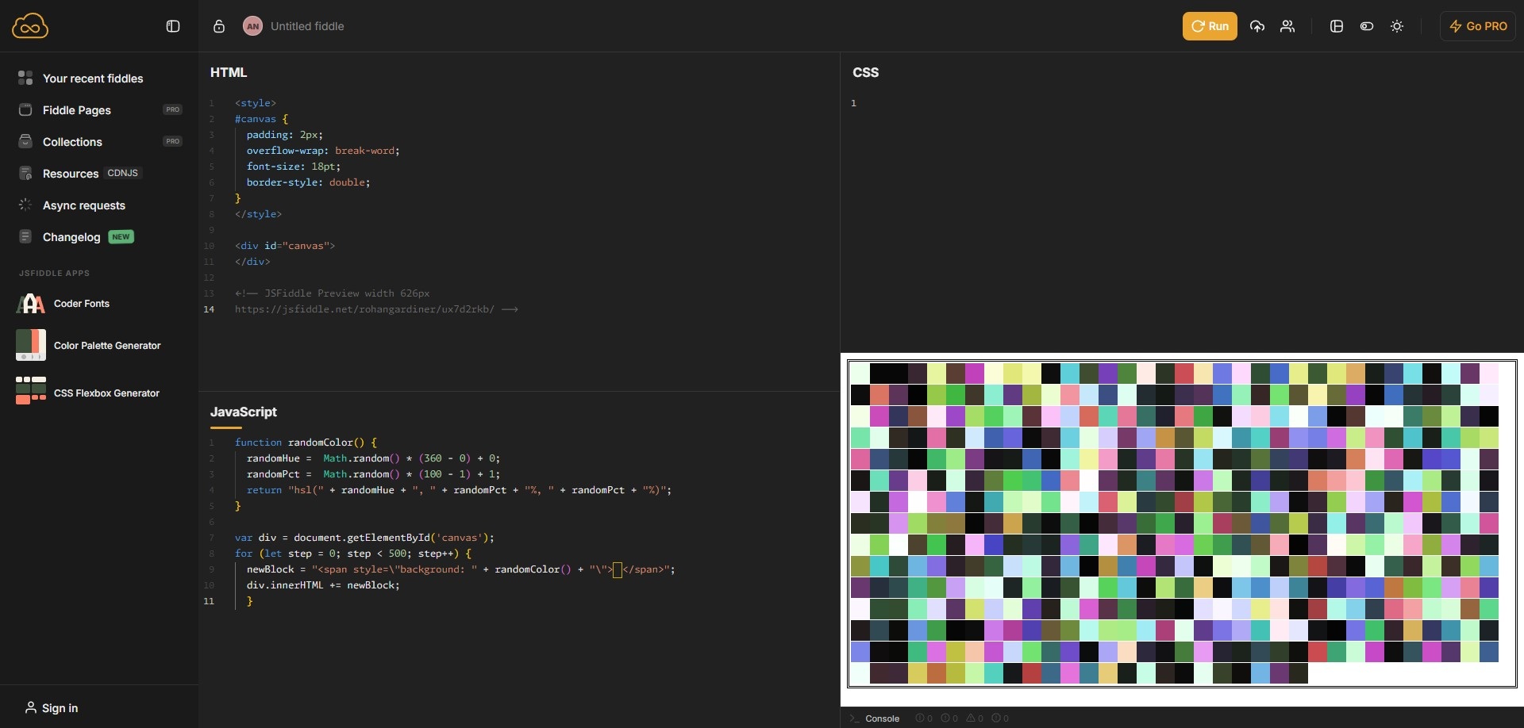Change the editor layout
Image resolution: width=1524 pixels, height=728 pixels.
(x=1337, y=26)
